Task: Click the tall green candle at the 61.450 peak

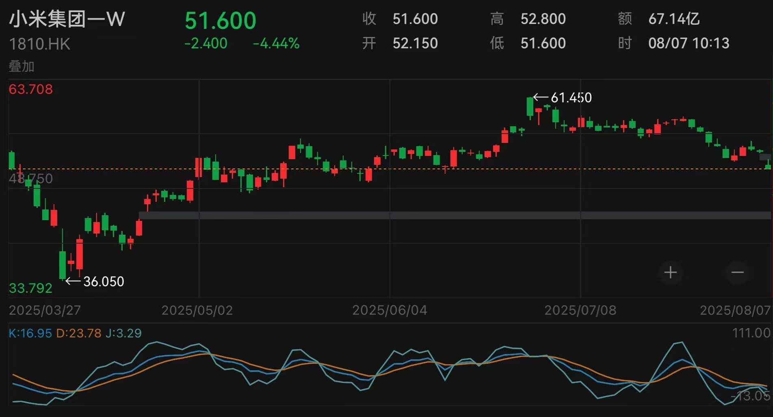Action: 530,108
